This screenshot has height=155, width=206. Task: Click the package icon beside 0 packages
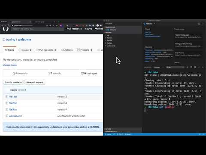click(x=82, y=73)
